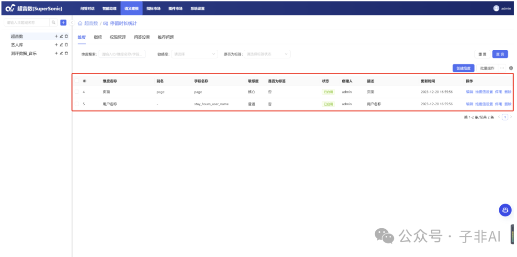The image size is (517, 257).
Task: Open the 敏感度 dropdown
Action: pos(195,54)
